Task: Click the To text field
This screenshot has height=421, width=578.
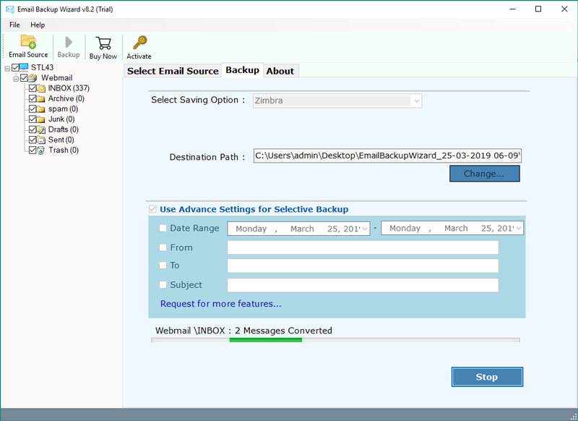Action: [363, 265]
